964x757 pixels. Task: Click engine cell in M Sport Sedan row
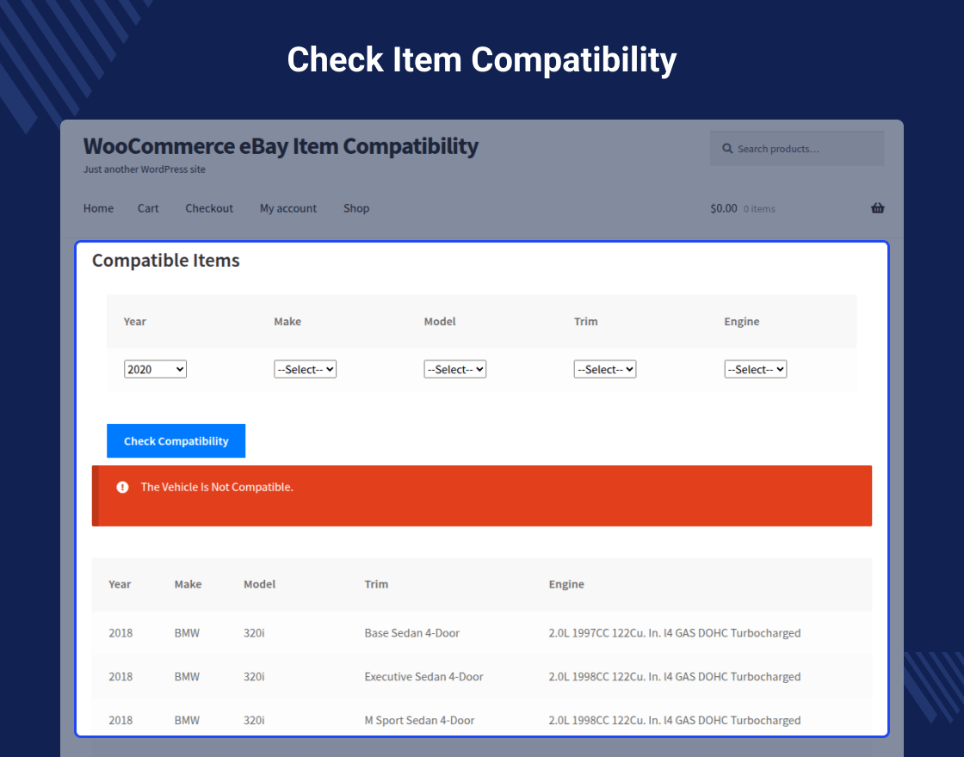coord(675,720)
